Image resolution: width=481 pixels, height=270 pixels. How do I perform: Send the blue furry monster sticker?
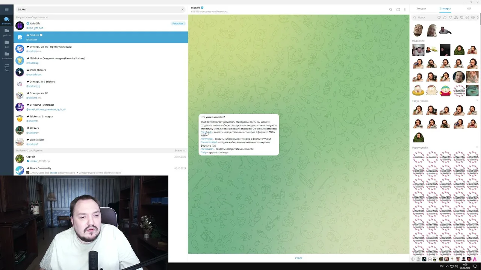[x=472, y=90]
